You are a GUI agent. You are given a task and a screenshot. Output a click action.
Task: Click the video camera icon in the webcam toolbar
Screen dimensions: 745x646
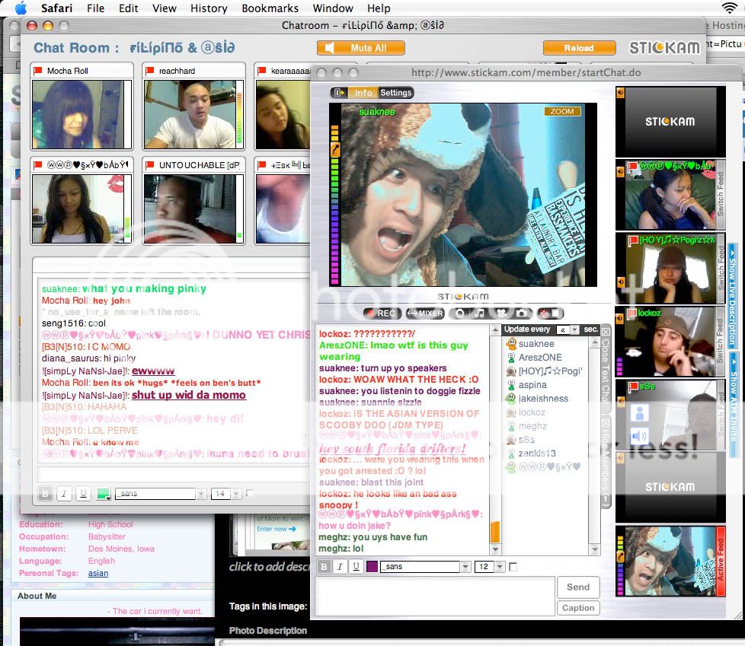coord(502,313)
